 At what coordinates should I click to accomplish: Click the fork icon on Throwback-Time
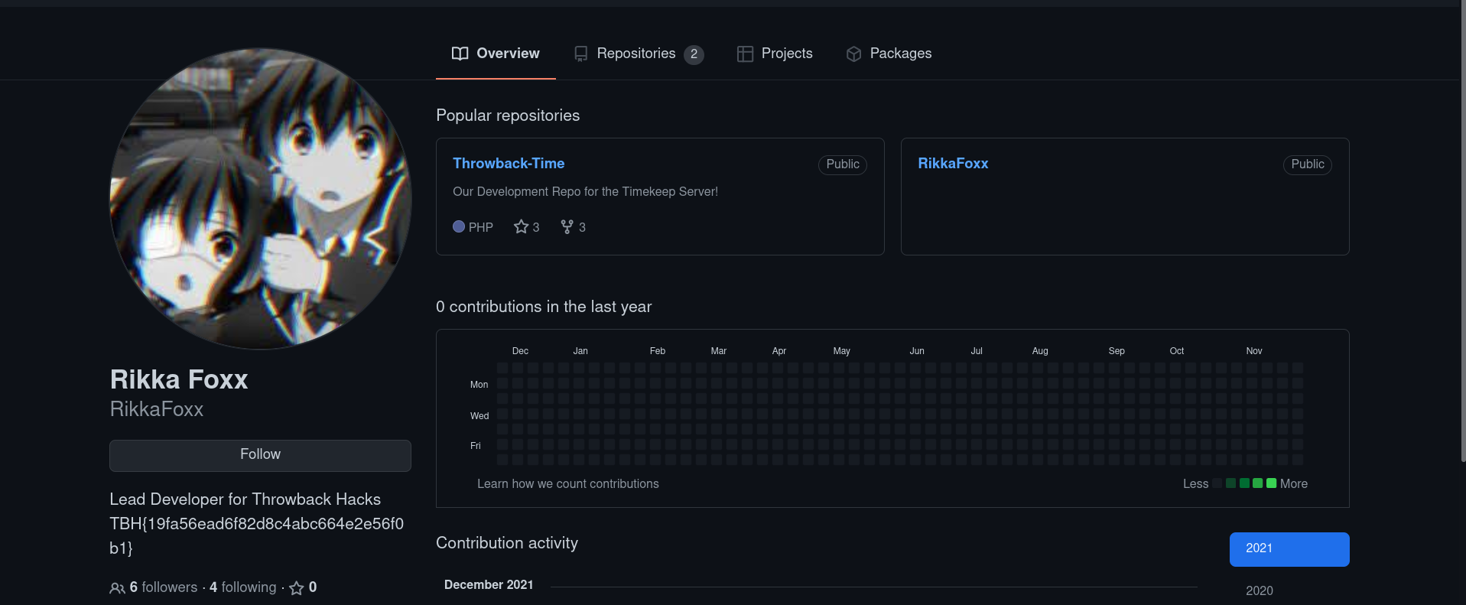point(567,227)
